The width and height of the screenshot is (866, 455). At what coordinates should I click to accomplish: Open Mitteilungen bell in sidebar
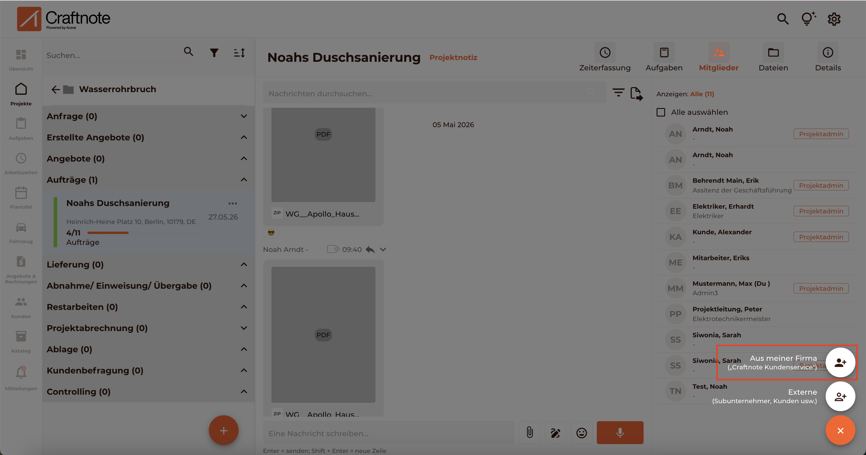(21, 379)
